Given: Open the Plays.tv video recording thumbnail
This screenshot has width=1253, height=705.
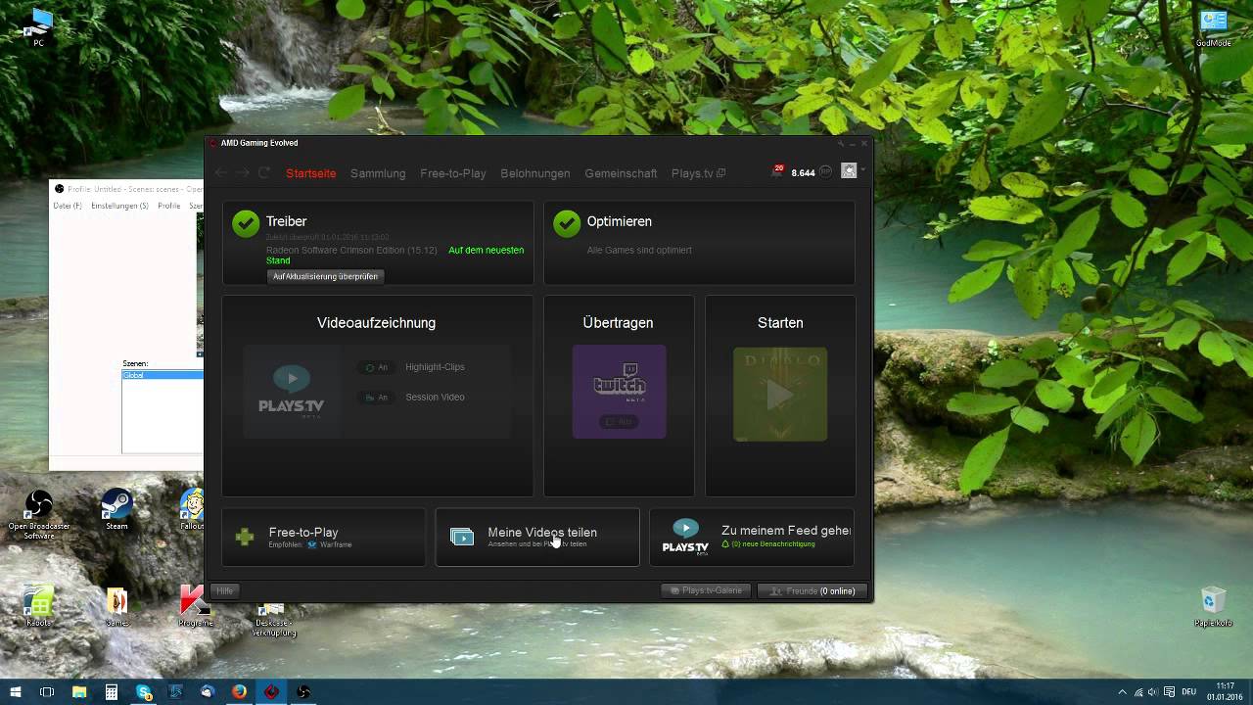Looking at the screenshot, I should pyautogui.click(x=292, y=391).
